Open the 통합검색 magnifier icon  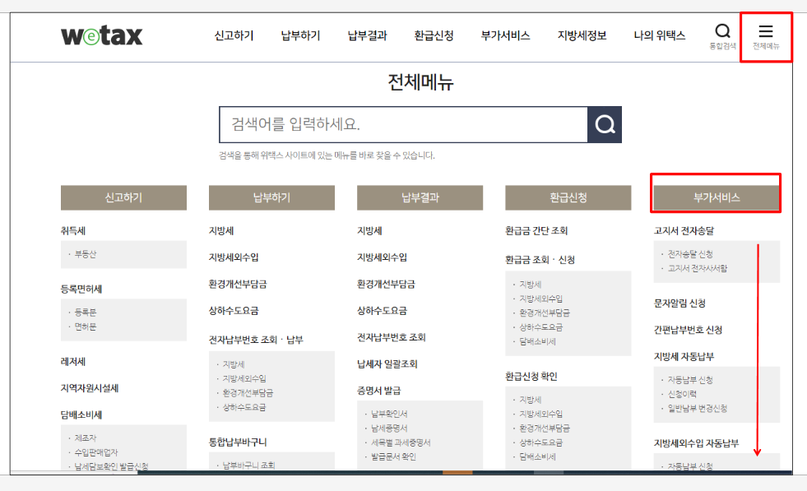722,30
